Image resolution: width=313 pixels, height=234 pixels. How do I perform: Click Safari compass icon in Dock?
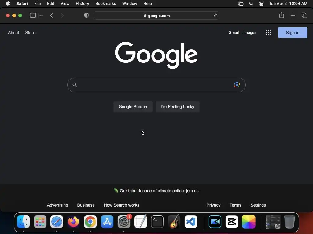pyautogui.click(x=57, y=222)
